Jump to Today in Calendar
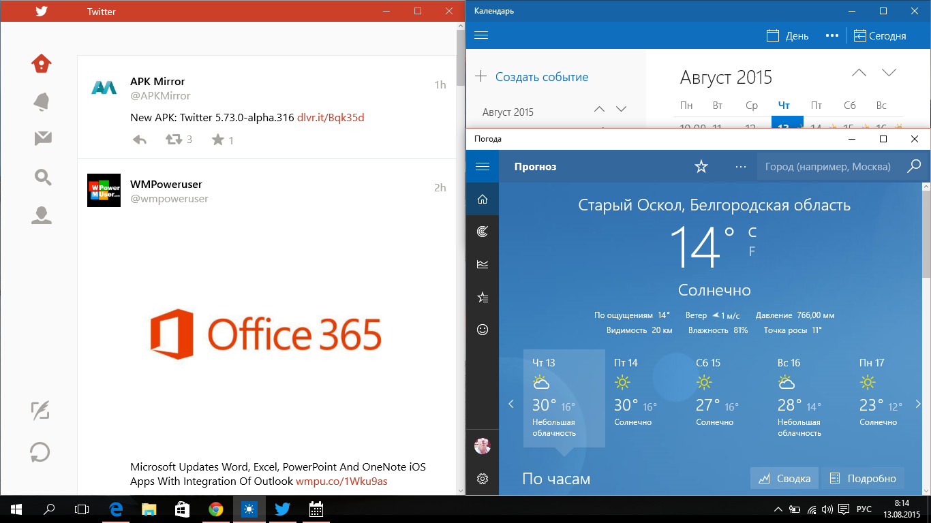Image resolution: width=931 pixels, height=523 pixels. 880,36
